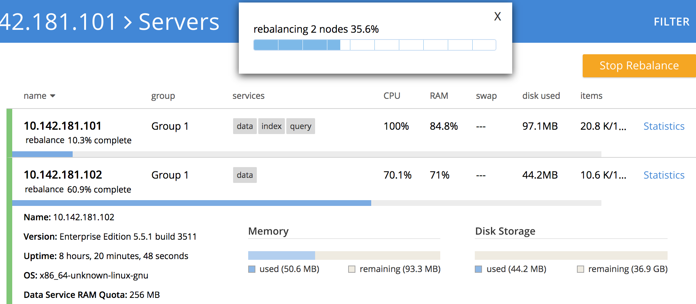Viewport: 696px width, 304px height.
Task: Click the overall rebalancing progress bar
Action: pyautogui.click(x=374, y=45)
